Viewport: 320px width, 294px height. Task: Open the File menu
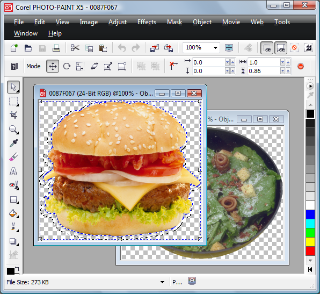19,22
